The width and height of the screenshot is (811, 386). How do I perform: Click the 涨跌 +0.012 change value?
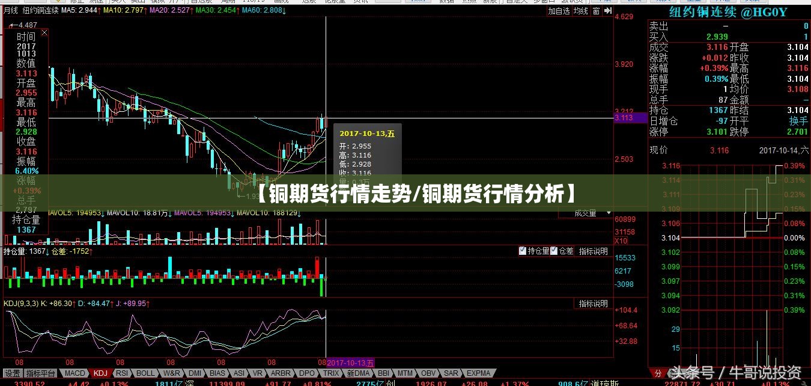[715, 58]
